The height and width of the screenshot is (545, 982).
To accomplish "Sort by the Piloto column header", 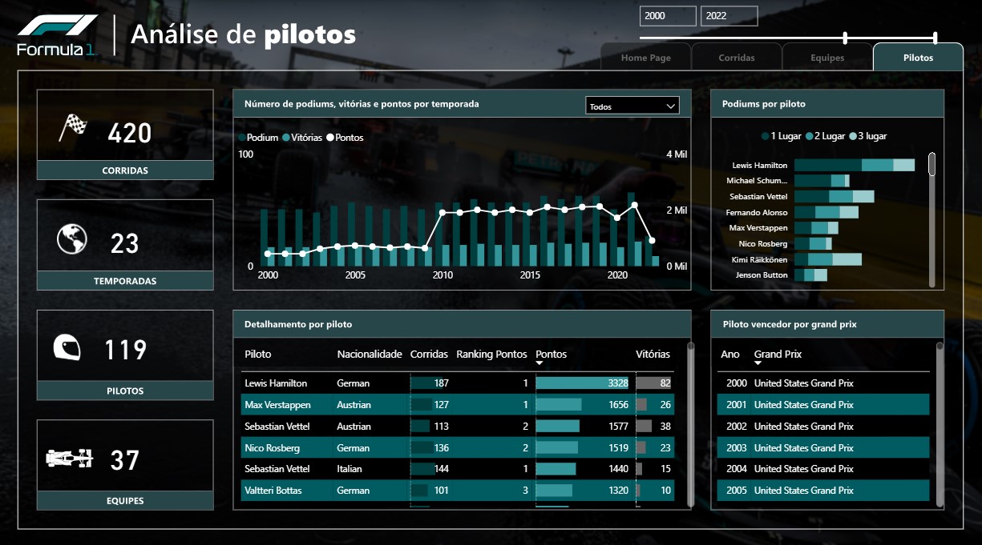I will click(258, 354).
